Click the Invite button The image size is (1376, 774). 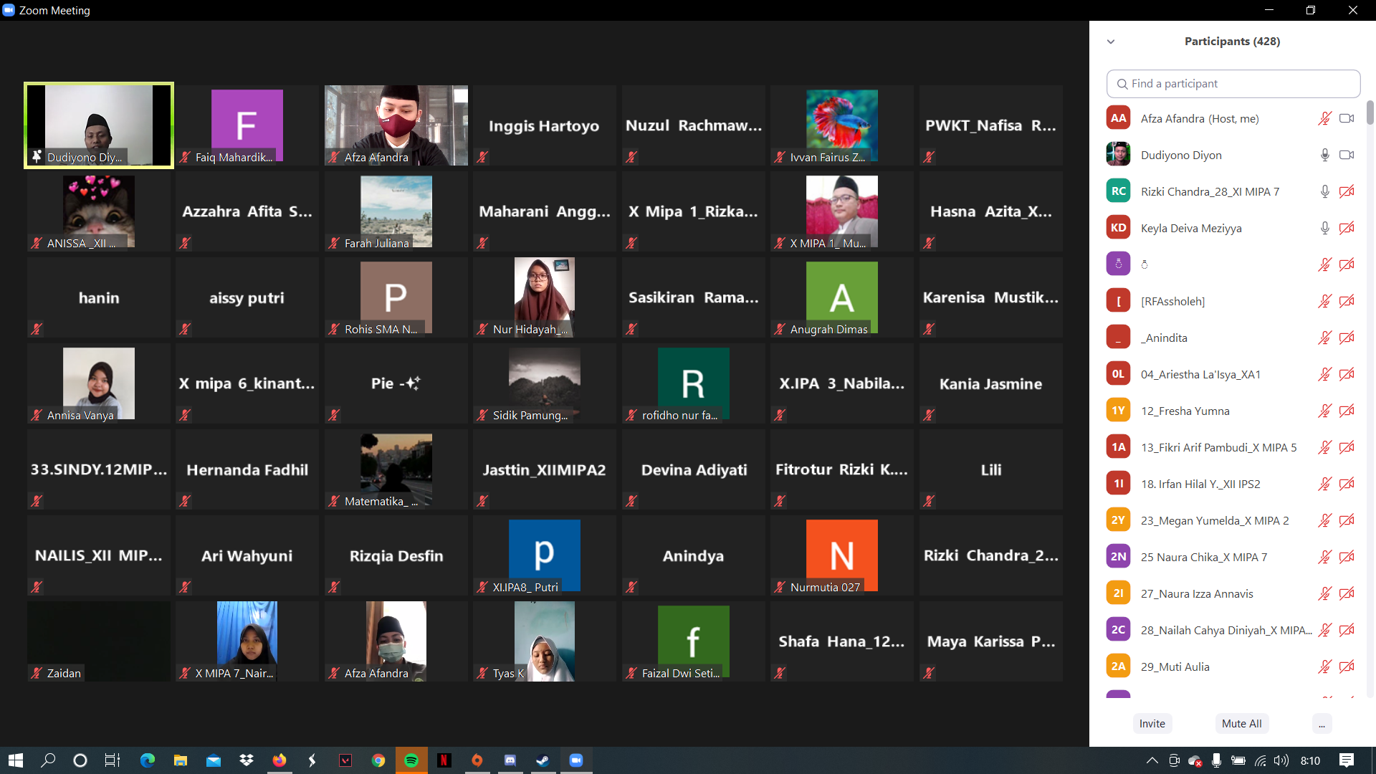pyautogui.click(x=1152, y=724)
